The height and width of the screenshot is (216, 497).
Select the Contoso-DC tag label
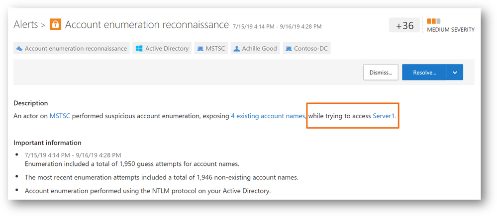[311, 49]
